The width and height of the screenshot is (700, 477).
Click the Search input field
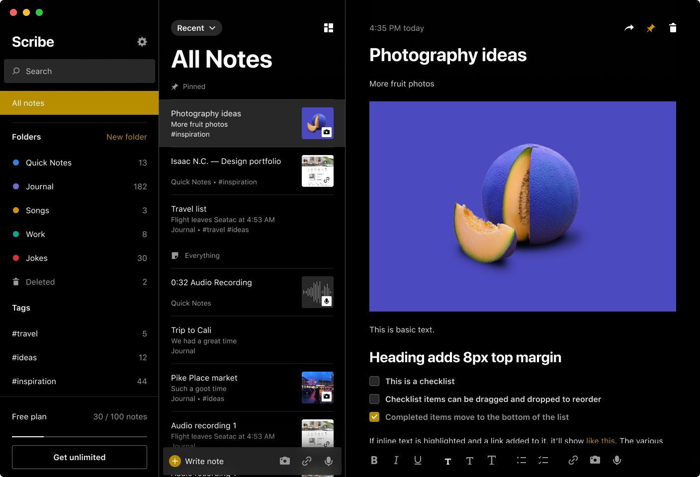[80, 71]
